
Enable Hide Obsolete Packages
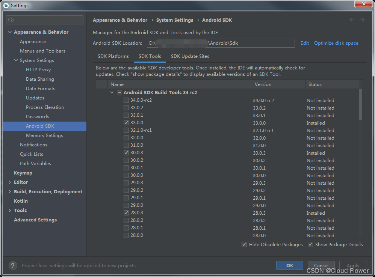pos(245,244)
